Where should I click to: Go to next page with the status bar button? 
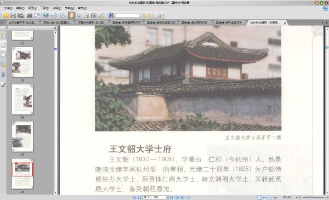[x=172, y=197]
